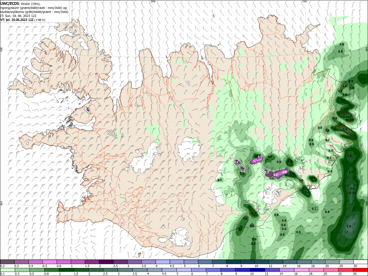
Task: Click the 2.3 precipitation value in the east fjords
Action: pos(345,114)
